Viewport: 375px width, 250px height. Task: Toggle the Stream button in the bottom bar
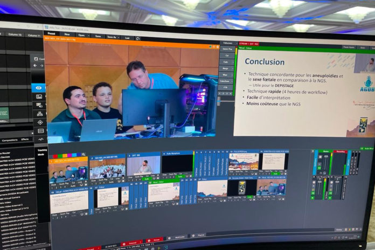pos(155,240)
